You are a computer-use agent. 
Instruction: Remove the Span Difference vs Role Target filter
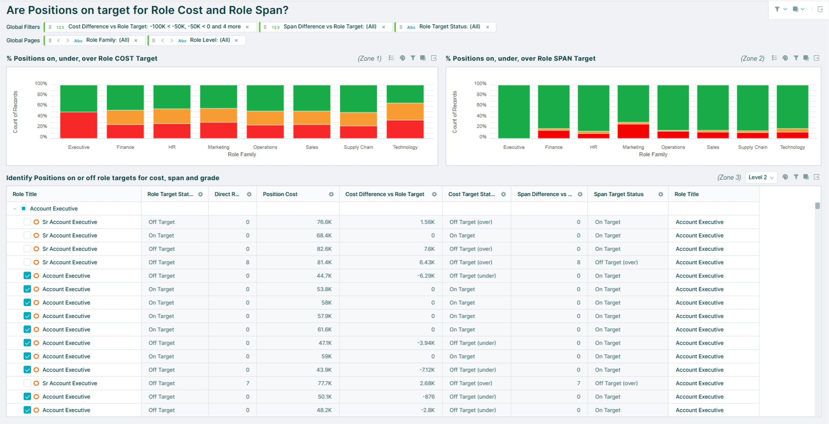point(384,27)
